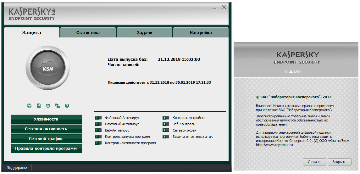Image resolution: width=360 pixels, height=174 pixels.
Task: Click the Поддержка link in bottom bar
Action: (x=17, y=168)
